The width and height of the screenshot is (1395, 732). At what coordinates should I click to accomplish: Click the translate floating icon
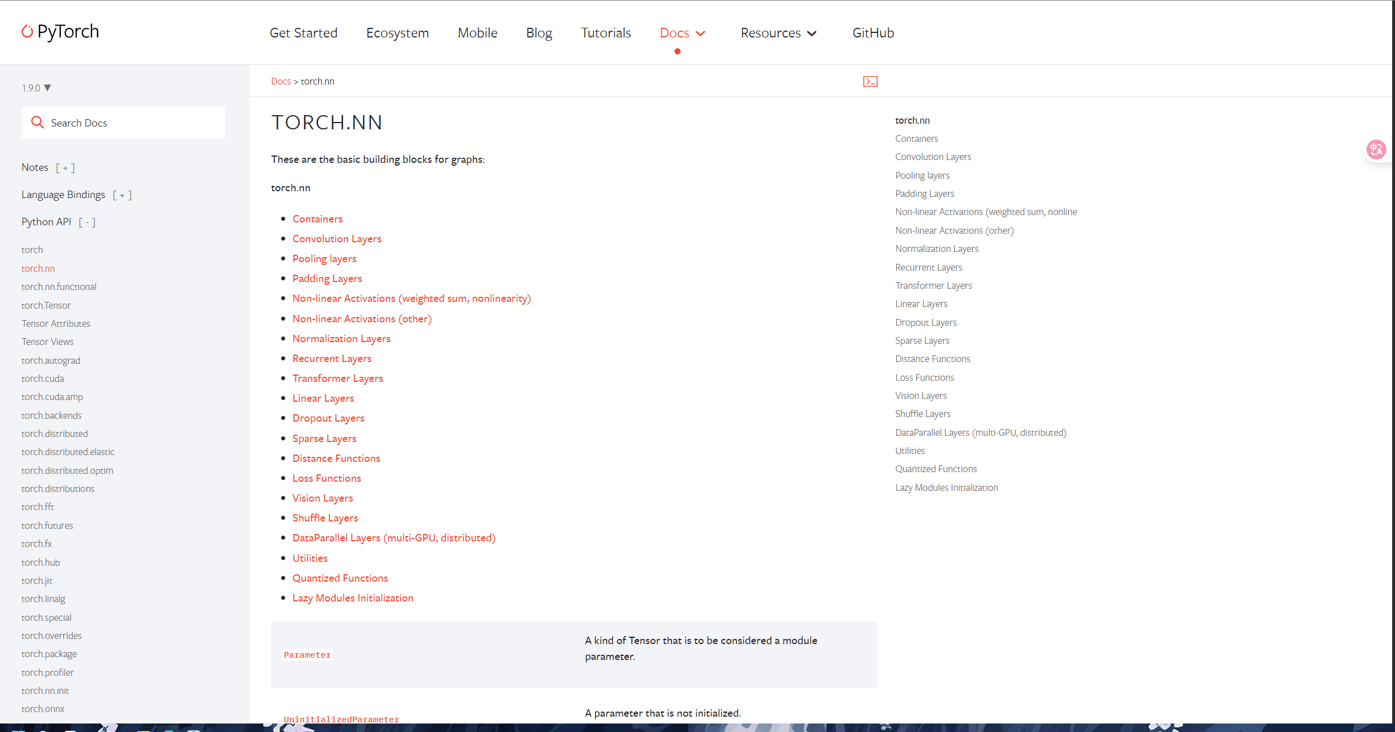click(1376, 150)
